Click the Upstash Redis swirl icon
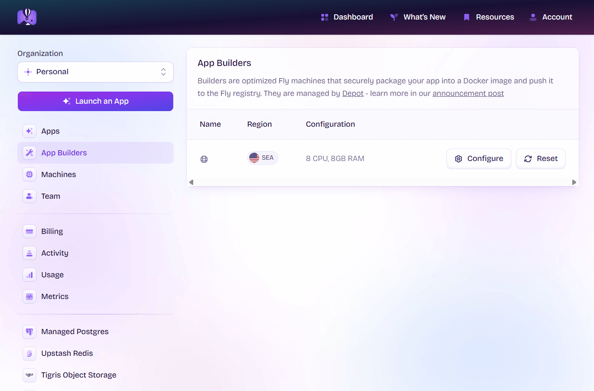 [x=30, y=353]
